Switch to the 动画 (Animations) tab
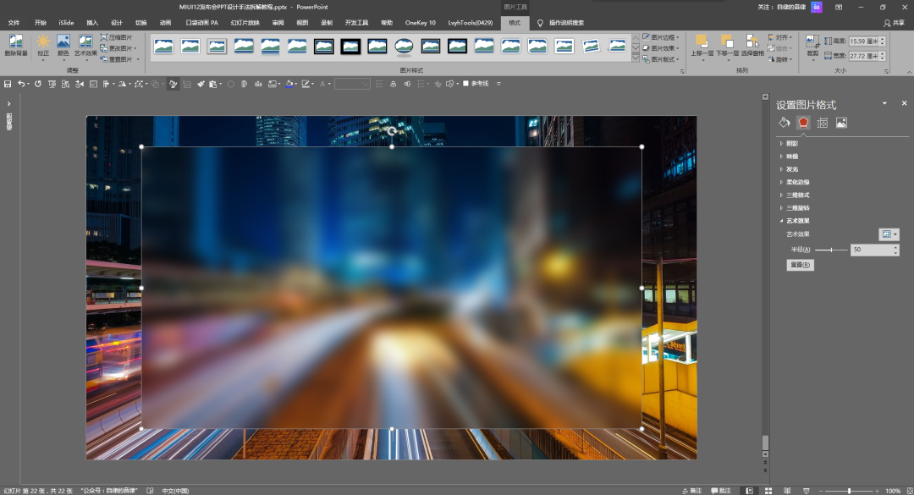Screen dimensions: 914x495 pos(165,23)
